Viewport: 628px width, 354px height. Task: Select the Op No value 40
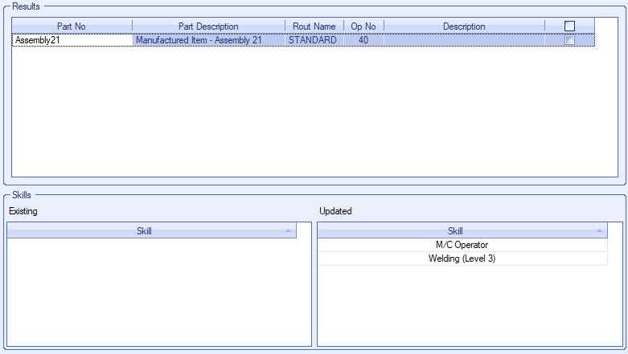coord(363,39)
